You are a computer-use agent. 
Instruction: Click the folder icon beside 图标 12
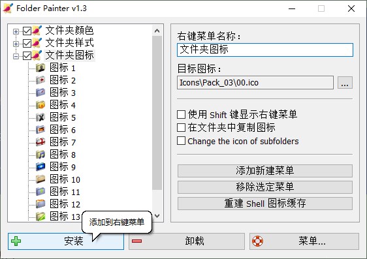pyautogui.click(x=40, y=204)
